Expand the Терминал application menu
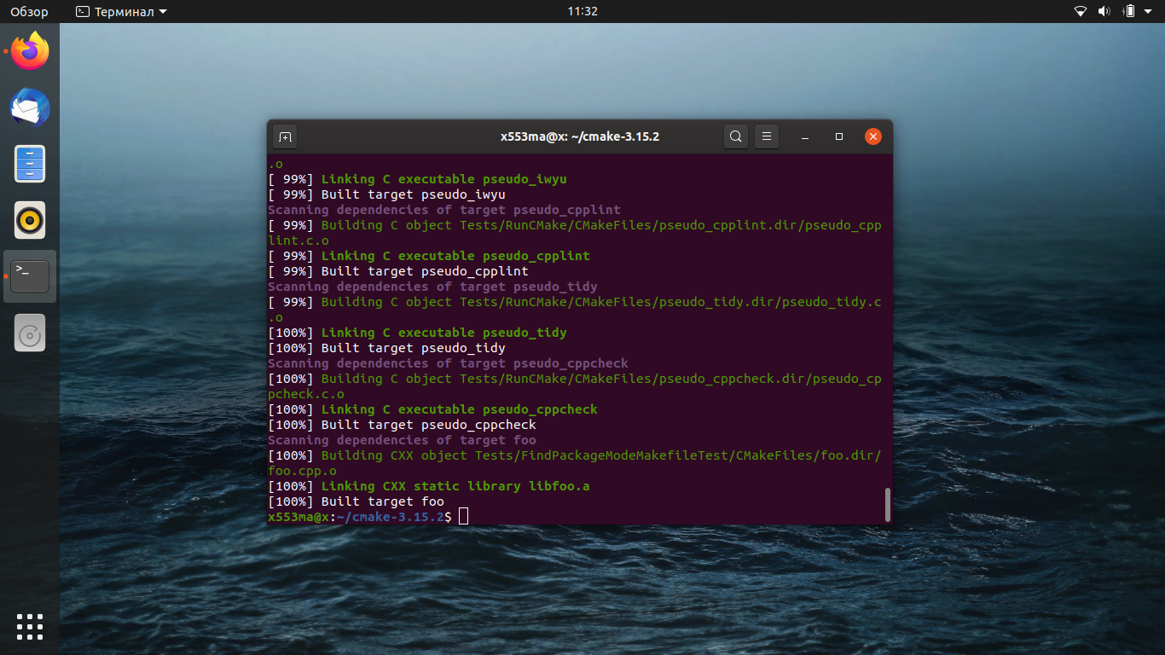The height and width of the screenshot is (655, 1165). [121, 11]
